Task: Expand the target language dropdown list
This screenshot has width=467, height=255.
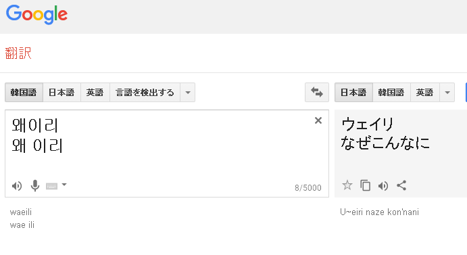Action: click(447, 93)
